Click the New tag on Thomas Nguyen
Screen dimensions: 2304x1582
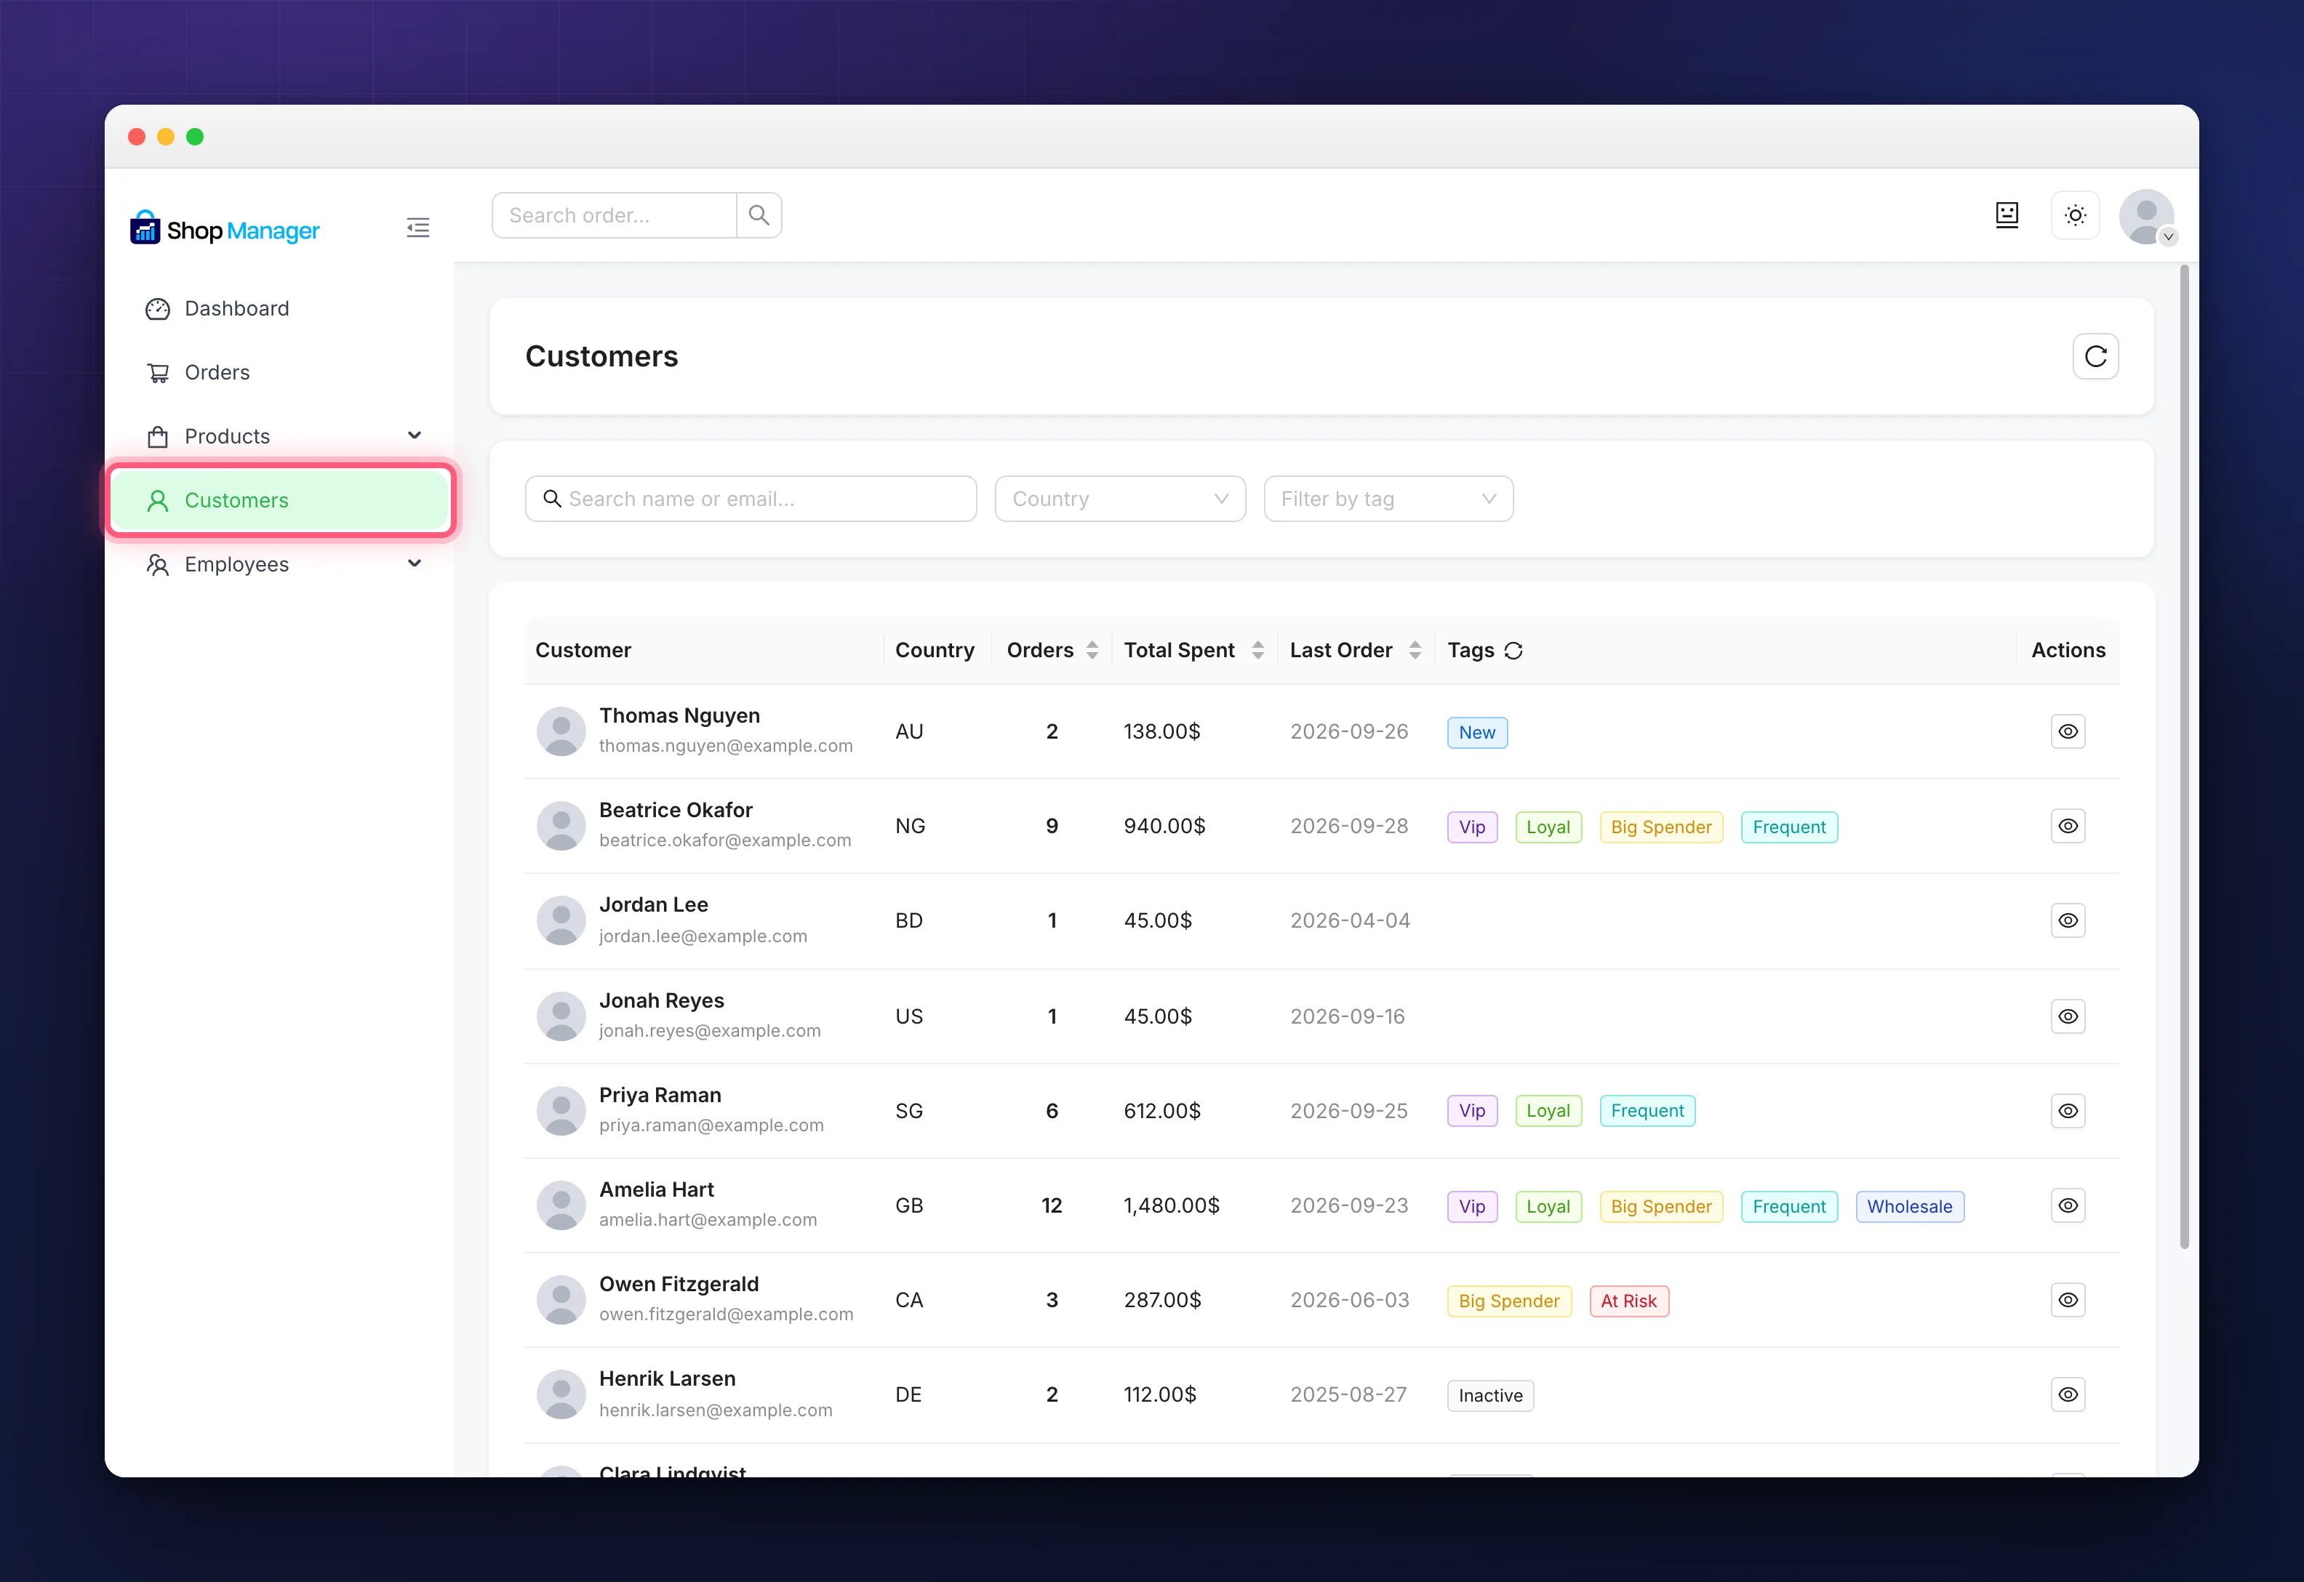tap(1476, 733)
